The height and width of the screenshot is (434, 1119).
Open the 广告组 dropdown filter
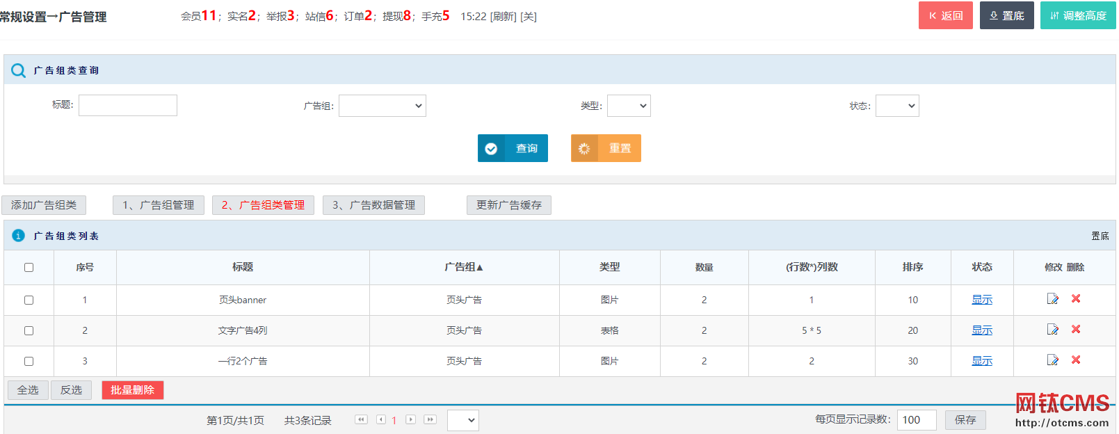pos(382,106)
